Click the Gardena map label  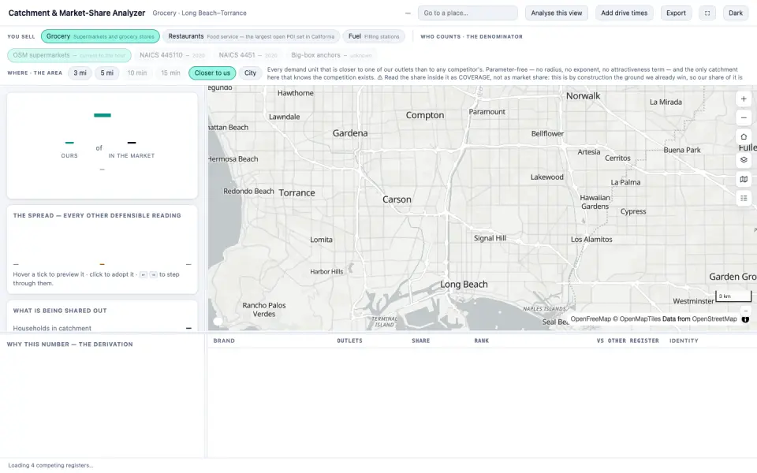350,133
